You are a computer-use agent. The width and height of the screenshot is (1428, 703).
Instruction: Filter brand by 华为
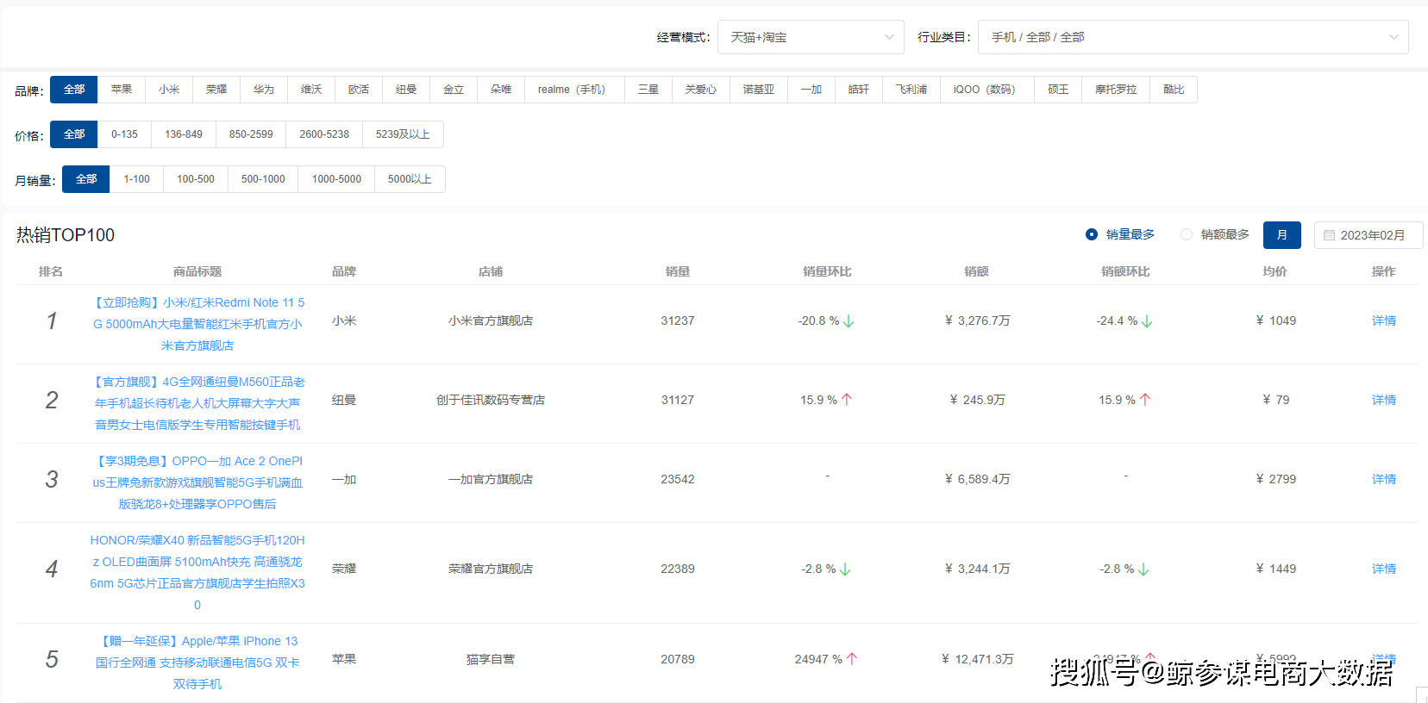click(264, 90)
